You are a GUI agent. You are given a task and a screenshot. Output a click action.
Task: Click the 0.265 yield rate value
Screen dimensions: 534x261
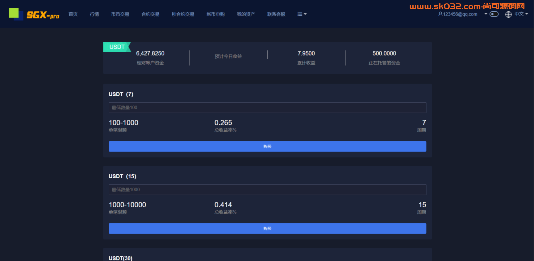point(223,123)
